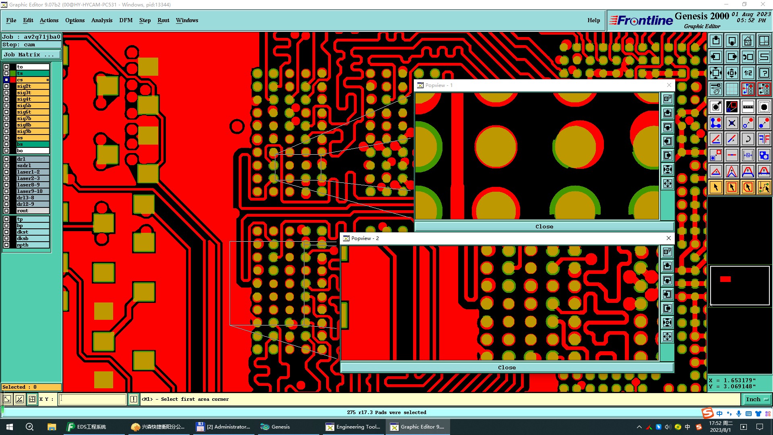Screen dimensions: 773x435
Task: Open the DFM menu
Action: point(126,20)
